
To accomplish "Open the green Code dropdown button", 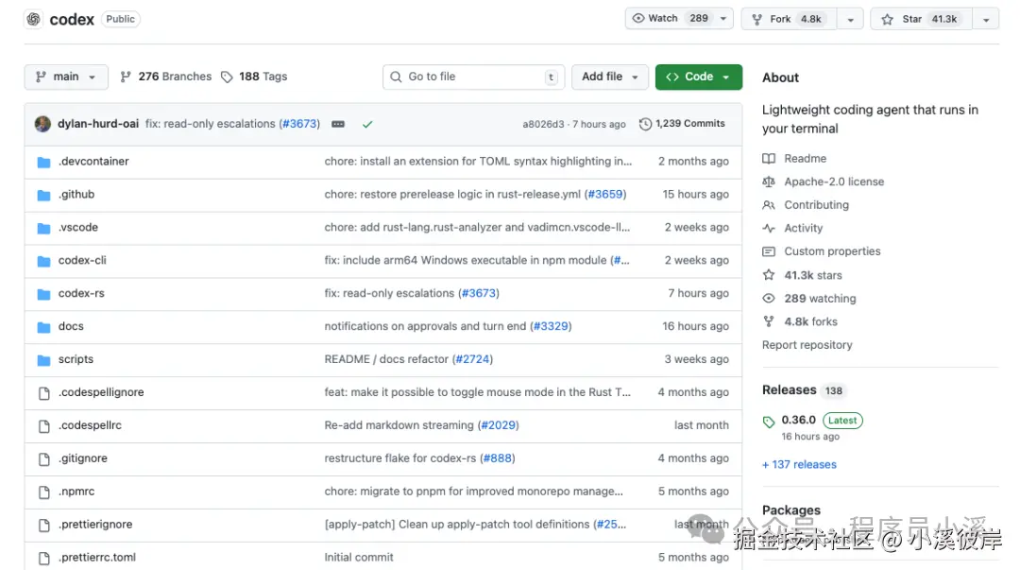I will point(699,77).
